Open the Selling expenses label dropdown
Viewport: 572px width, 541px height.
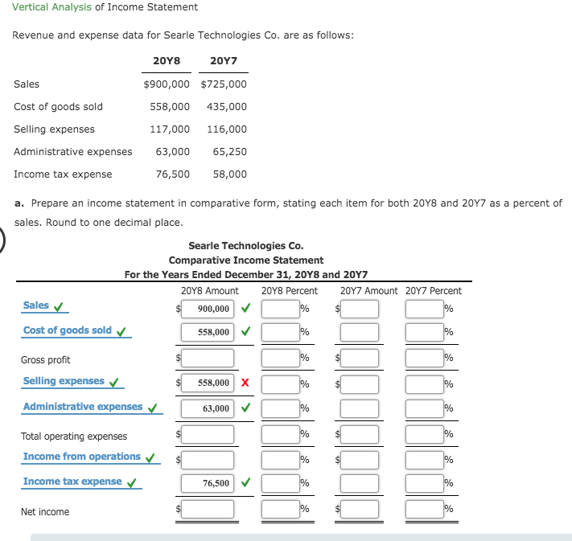pos(72,381)
